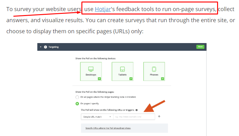Uncheck the Phones checkbox
Image resolution: width=239 pixels, height=136 pixels.
pos(163,78)
